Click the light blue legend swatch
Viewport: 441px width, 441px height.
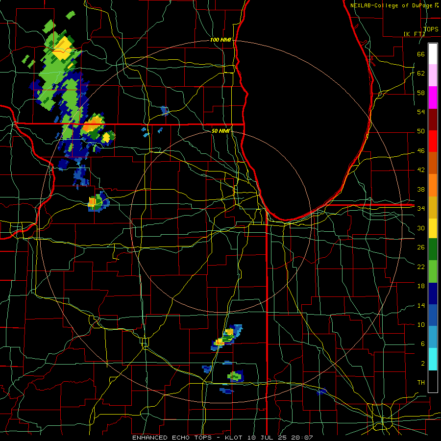[433, 337]
